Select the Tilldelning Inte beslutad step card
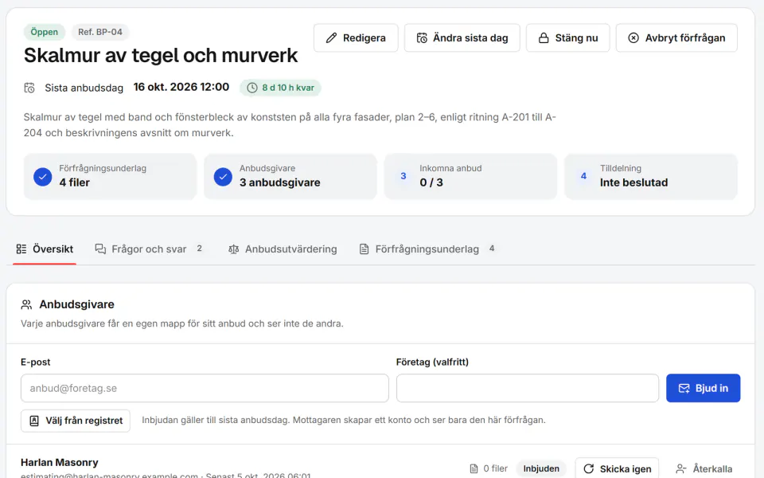 pyautogui.click(x=651, y=177)
